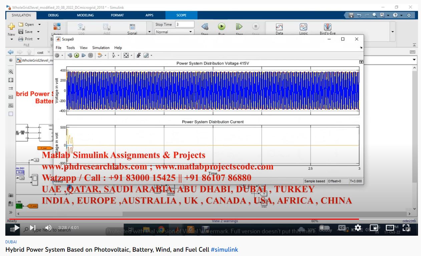Open Scope9 Help menu

(x=118, y=48)
